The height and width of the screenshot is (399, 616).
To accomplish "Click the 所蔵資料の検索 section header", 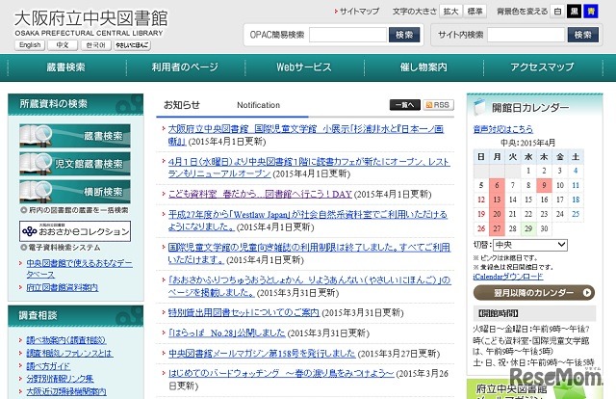I will point(75,104).
